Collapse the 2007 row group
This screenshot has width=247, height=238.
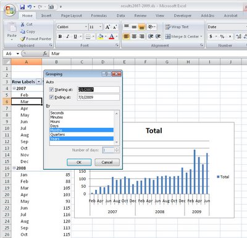pos(14,89)
